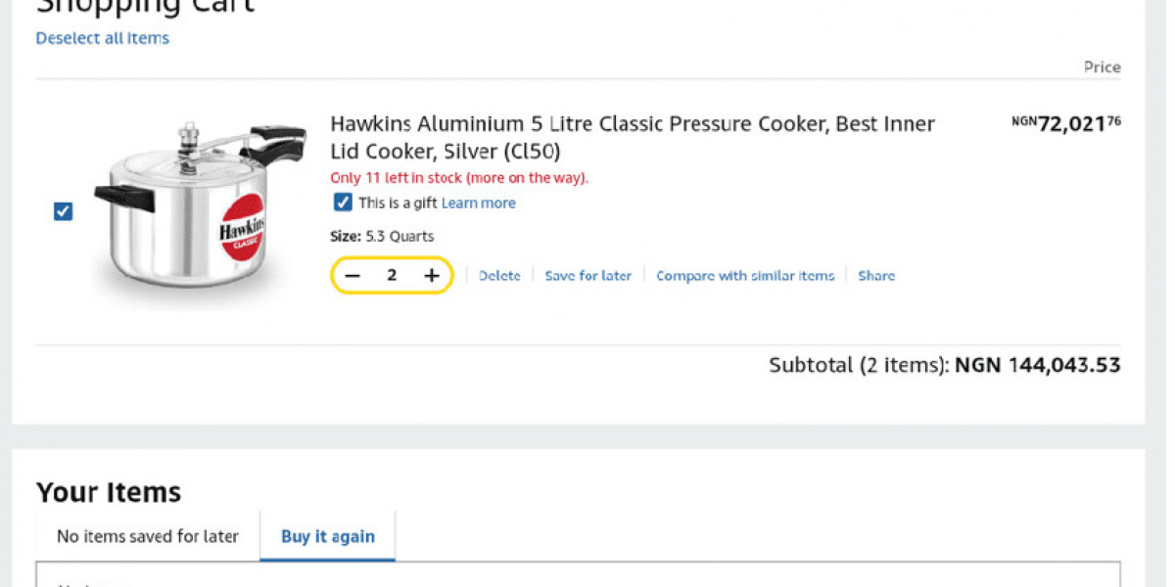Viewport: 1175px width, 587px height.
Task: Switch to the 'Buy it again' tab
Action: point(328,536)
